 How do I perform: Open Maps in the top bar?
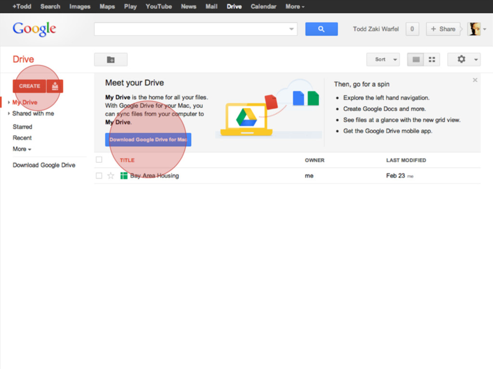107,6
